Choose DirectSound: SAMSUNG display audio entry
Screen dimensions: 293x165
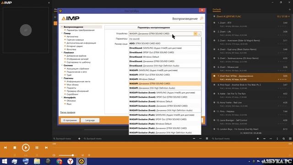coord(165,48)
